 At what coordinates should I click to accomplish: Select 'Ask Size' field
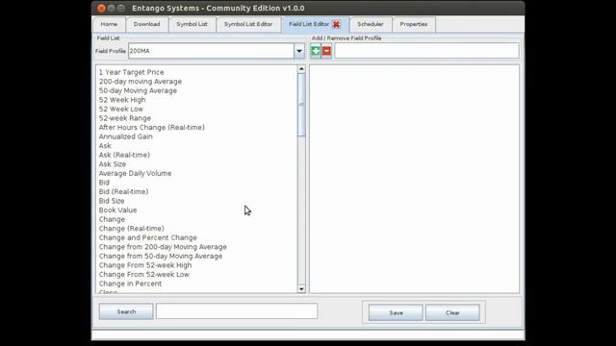(x=113, y=164)
